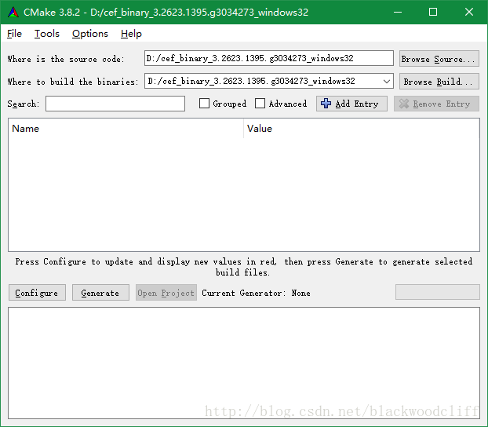
Task: Minimize the CMake window
Action: 398,12
